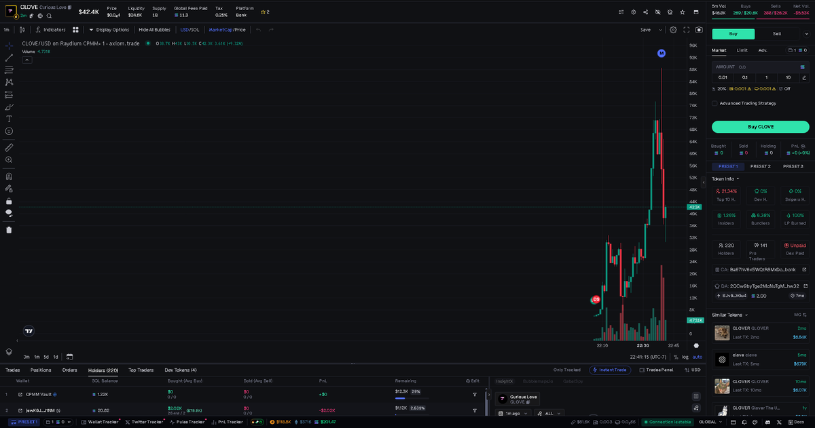Open Display Options dropdown
This screenshot has height=428, width=815.
point(109,30)
